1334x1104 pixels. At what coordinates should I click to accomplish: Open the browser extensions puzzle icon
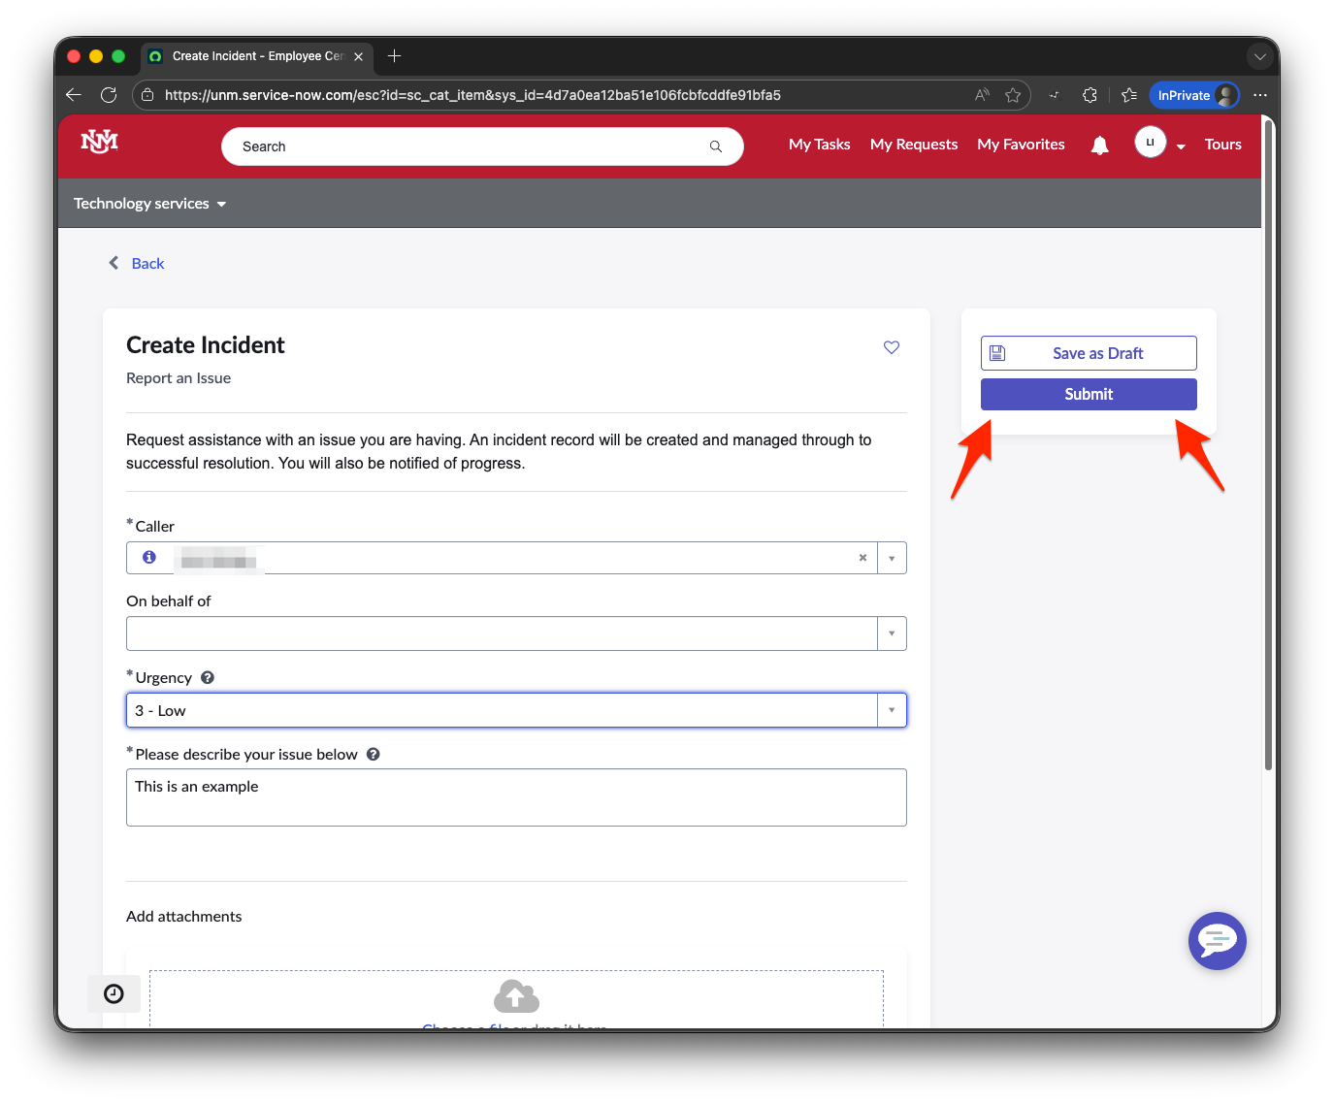[x=1090, y=95]
